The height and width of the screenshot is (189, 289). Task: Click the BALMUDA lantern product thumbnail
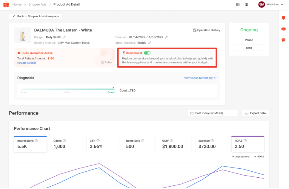[22, 35]
